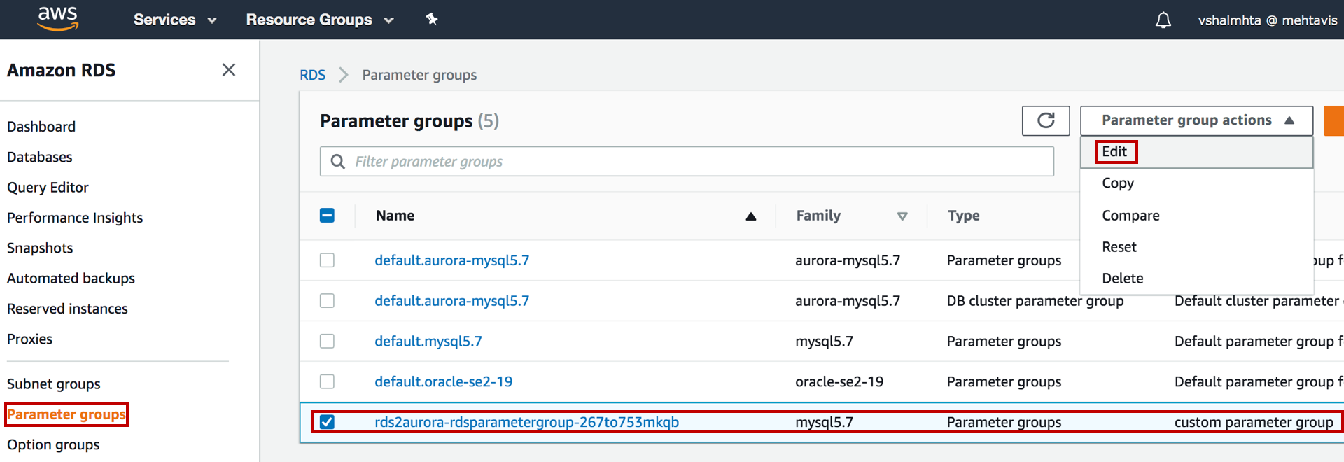This screenshot has width=1344, height=462.
Task: Open default.oracle-se2-19 parameter group link
Action: (x=443, y=381)
